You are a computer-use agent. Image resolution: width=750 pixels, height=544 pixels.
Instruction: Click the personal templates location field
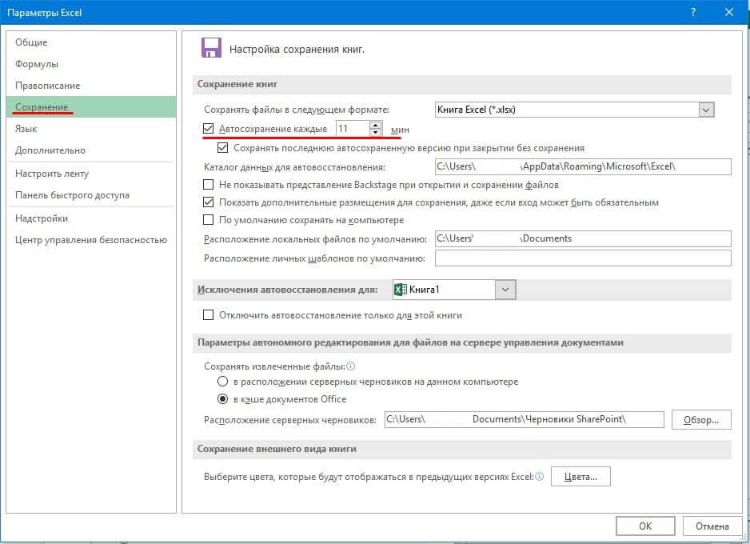click(x=583, y=258)
